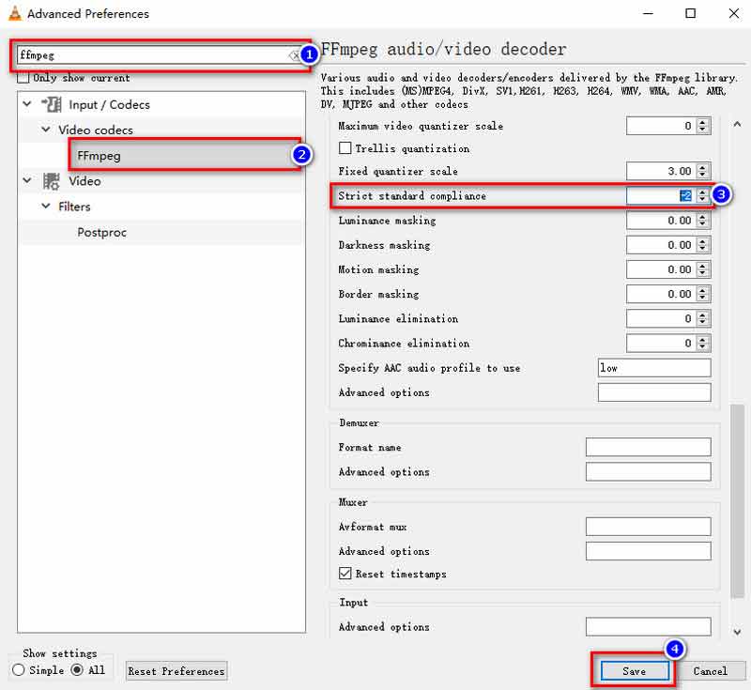Screen dimensions: 751x690
Task: Increase Darkness masking value
Action: (702, 241)
